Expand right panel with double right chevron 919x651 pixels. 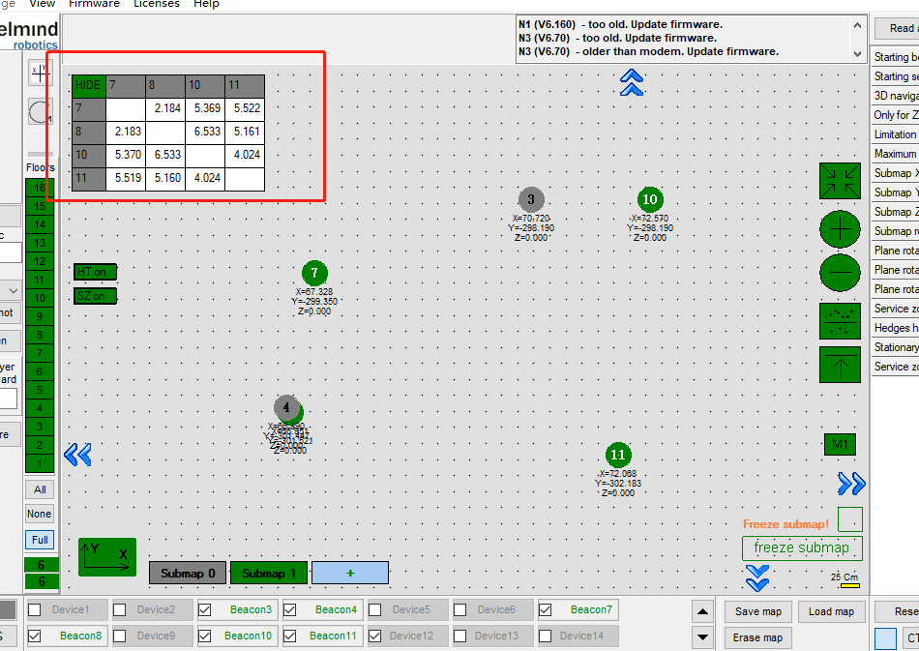click(851, 484)
